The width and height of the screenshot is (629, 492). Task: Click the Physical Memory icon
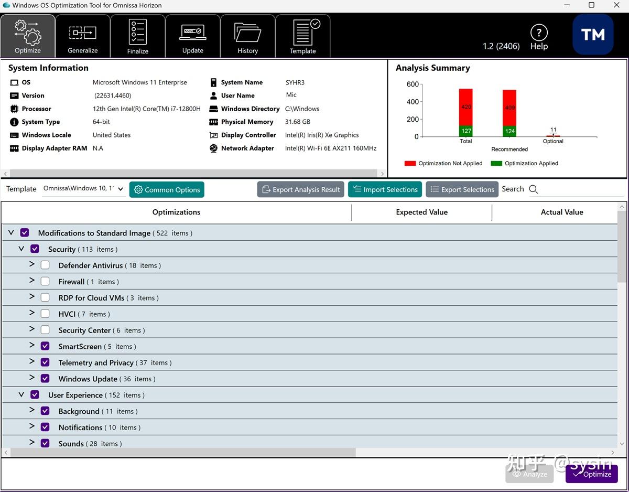point(213,122)
